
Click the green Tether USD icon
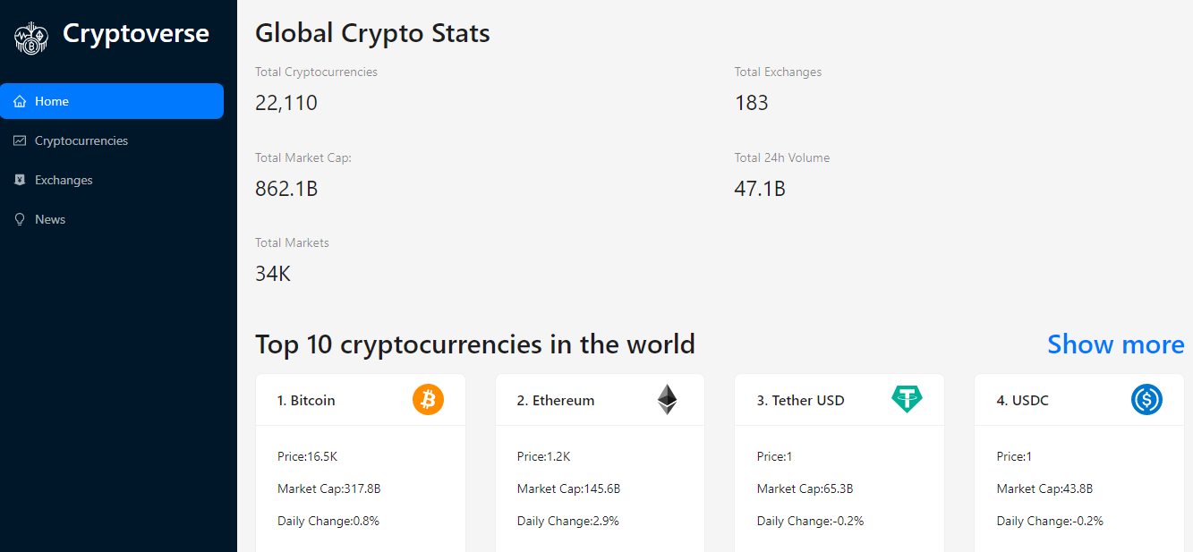coord(907,399)
